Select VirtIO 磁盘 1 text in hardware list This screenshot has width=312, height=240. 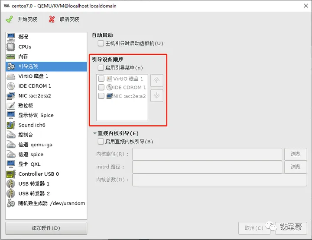tap(33, 76)
